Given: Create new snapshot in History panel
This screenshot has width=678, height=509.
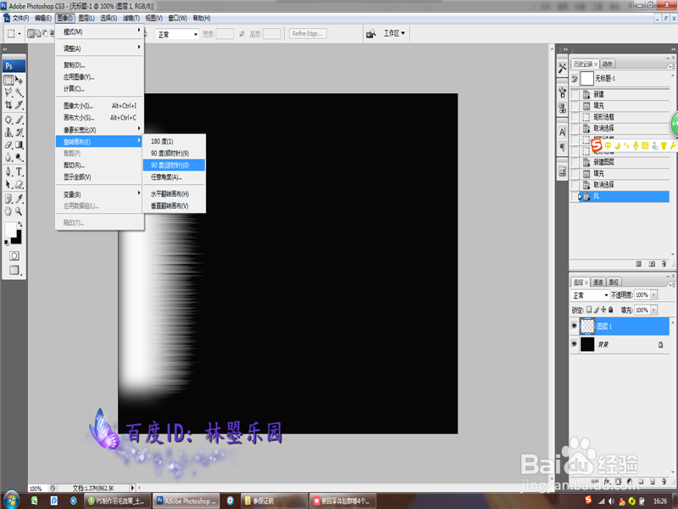Looking at the screenshot, I should tap(652, 264).
